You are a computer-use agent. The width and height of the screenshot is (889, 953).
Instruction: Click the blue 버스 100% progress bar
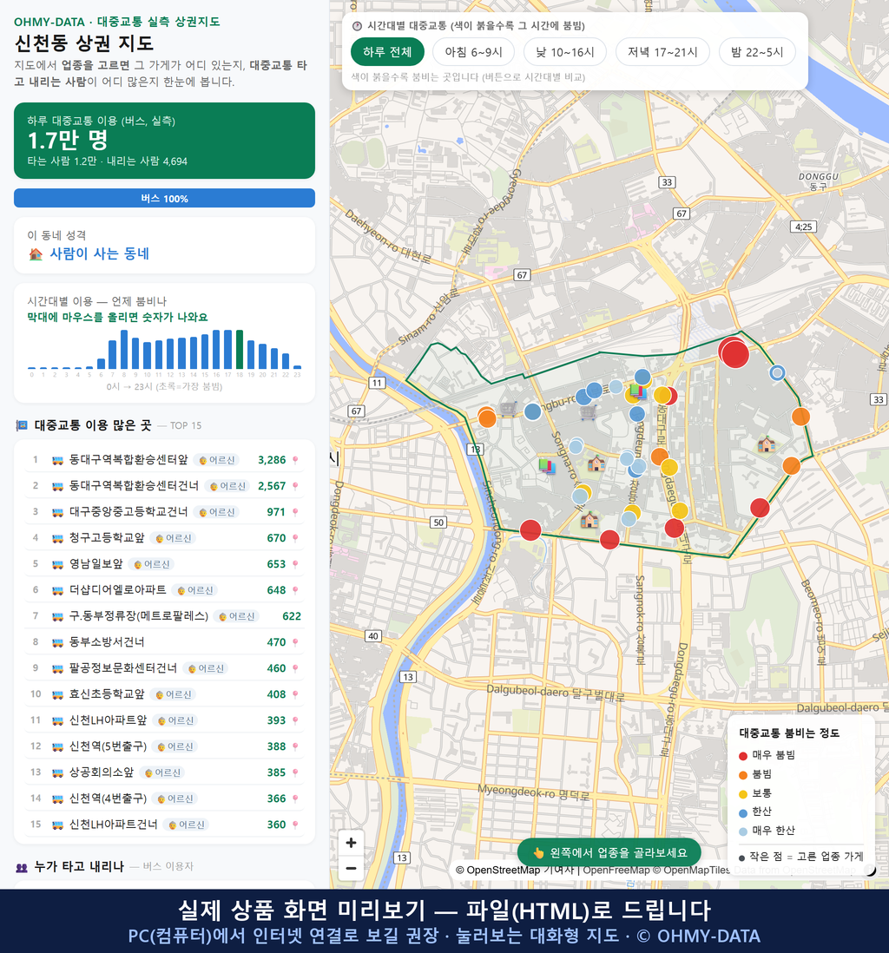pos(164,199)
